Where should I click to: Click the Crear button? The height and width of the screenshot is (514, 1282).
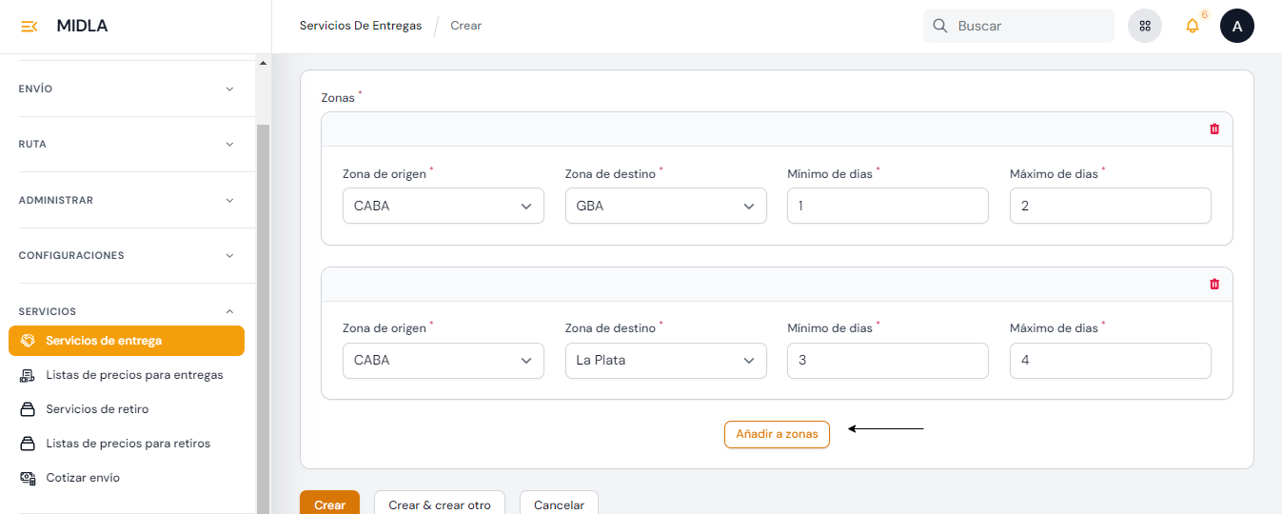(x=329, y=504)
